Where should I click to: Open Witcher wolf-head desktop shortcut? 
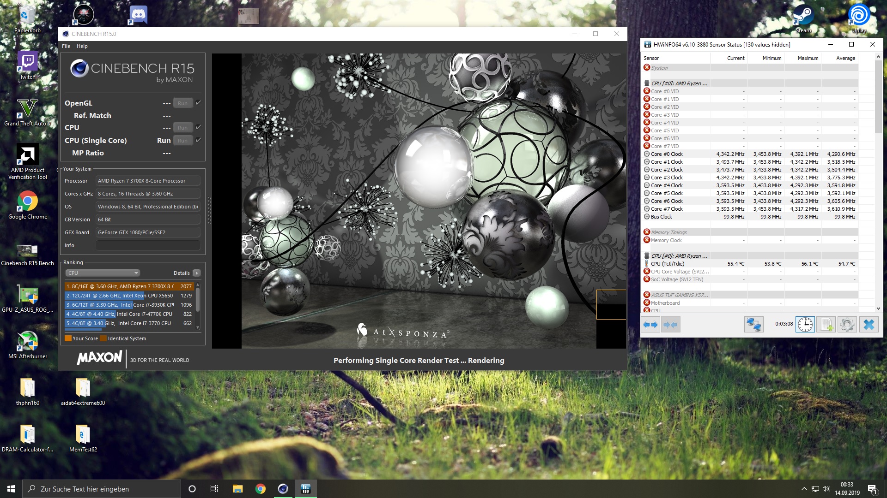point(83,15)
